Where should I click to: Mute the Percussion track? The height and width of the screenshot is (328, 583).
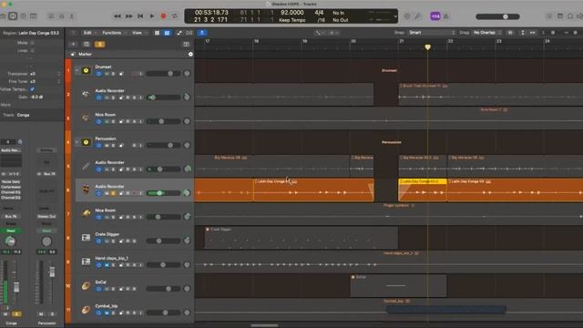click(x=107, y=146)
